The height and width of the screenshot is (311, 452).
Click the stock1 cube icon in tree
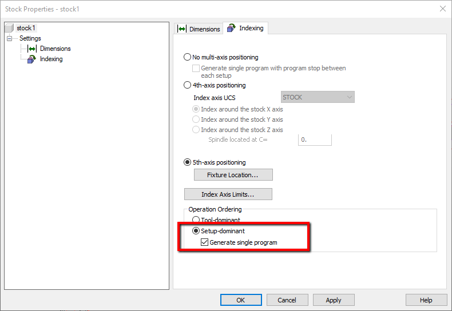[x=10, y=28]
